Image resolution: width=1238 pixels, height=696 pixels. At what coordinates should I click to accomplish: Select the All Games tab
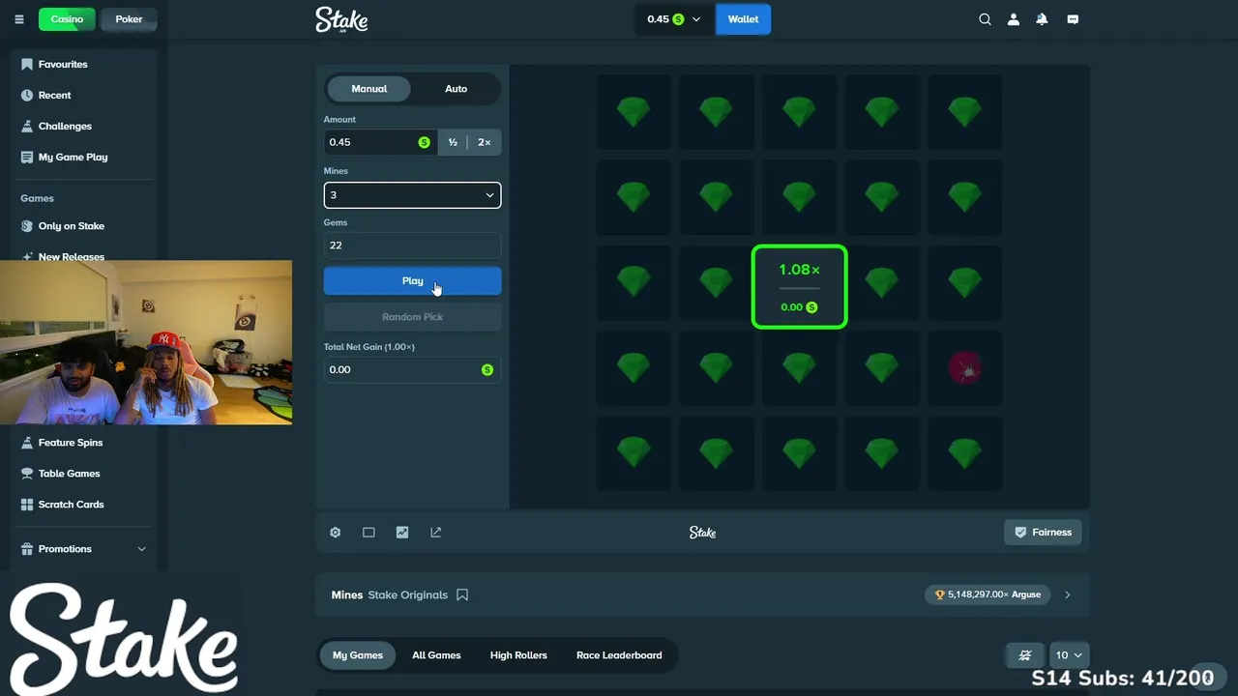point(436,655)
